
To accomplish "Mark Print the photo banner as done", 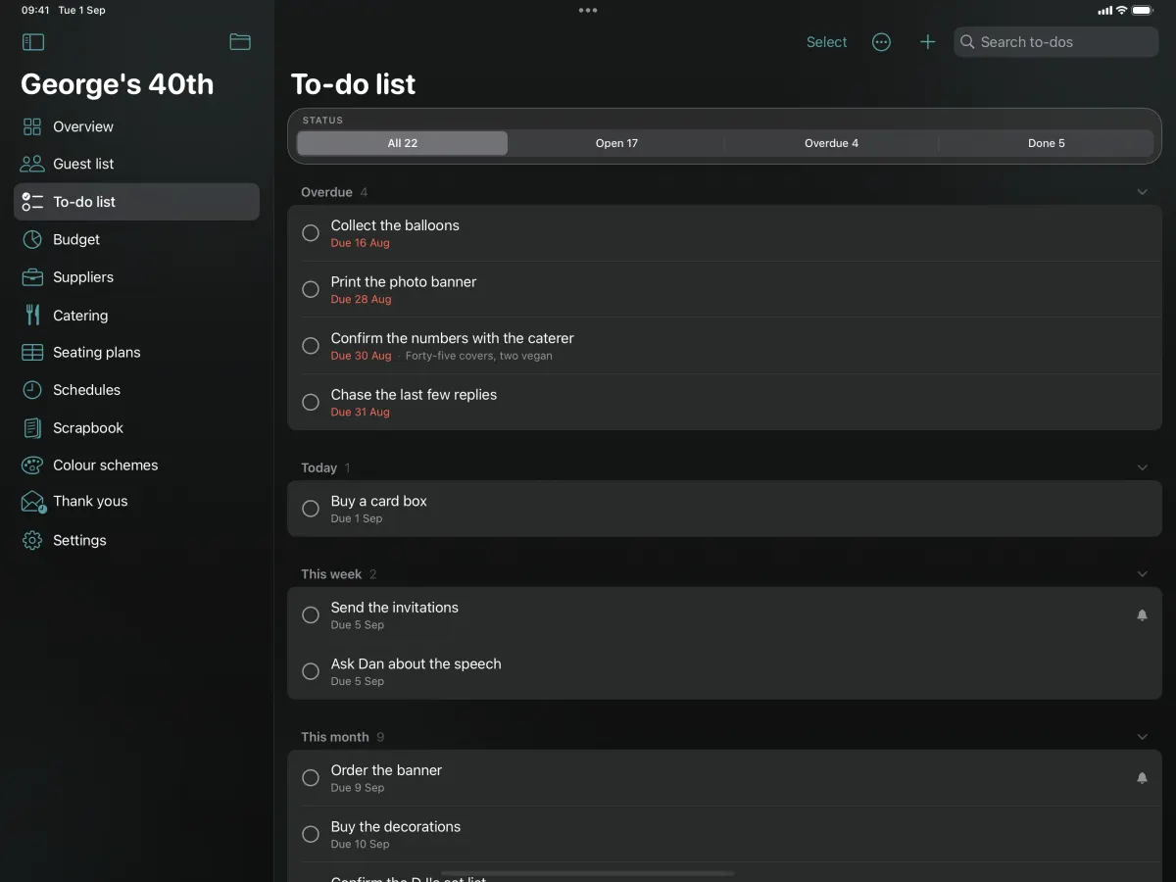I will tap(311, 289).
